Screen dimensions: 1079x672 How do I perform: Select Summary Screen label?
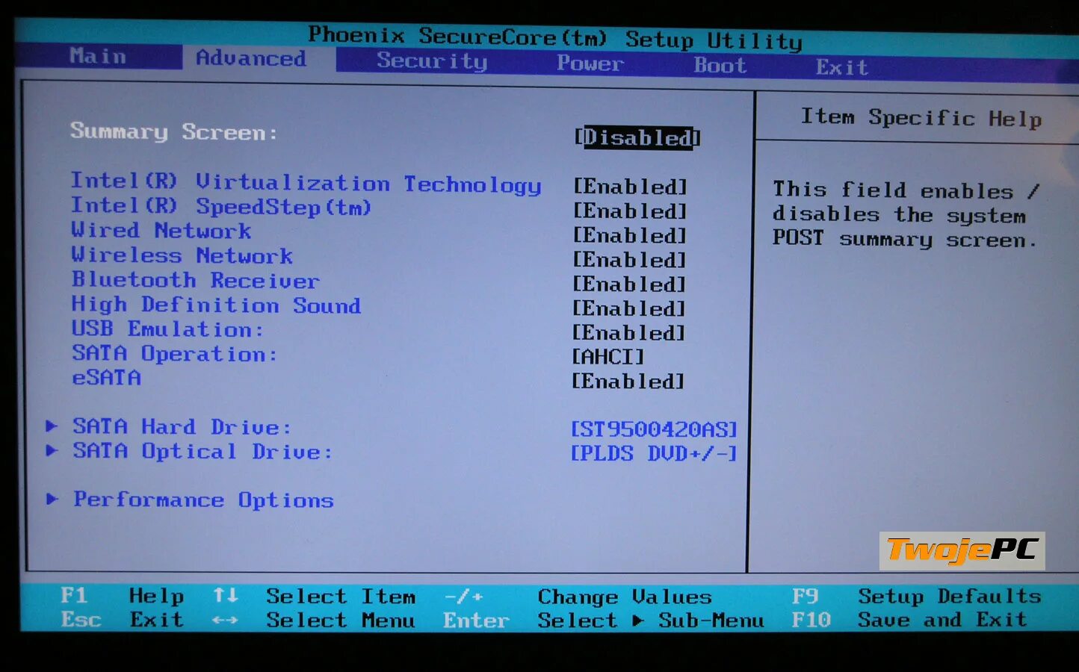[x=173, y=132]
